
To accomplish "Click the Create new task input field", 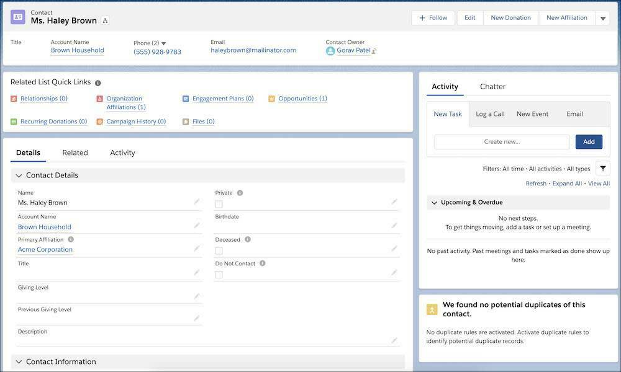I will coord(502,142).
